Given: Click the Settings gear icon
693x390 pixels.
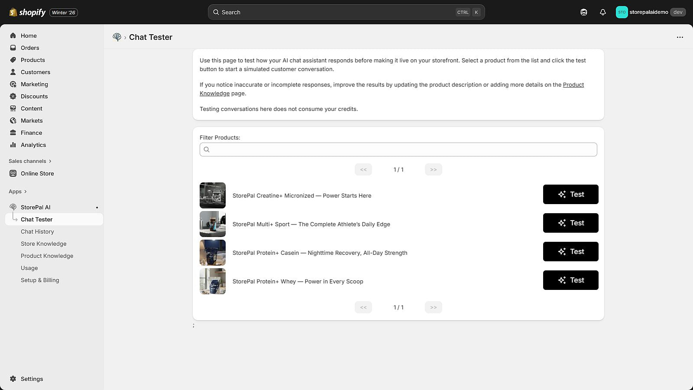Looking at the screenshot, I should (x=13, y=379).
